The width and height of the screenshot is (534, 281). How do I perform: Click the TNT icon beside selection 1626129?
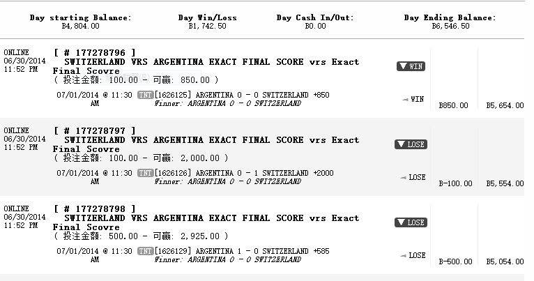[146, 251]
